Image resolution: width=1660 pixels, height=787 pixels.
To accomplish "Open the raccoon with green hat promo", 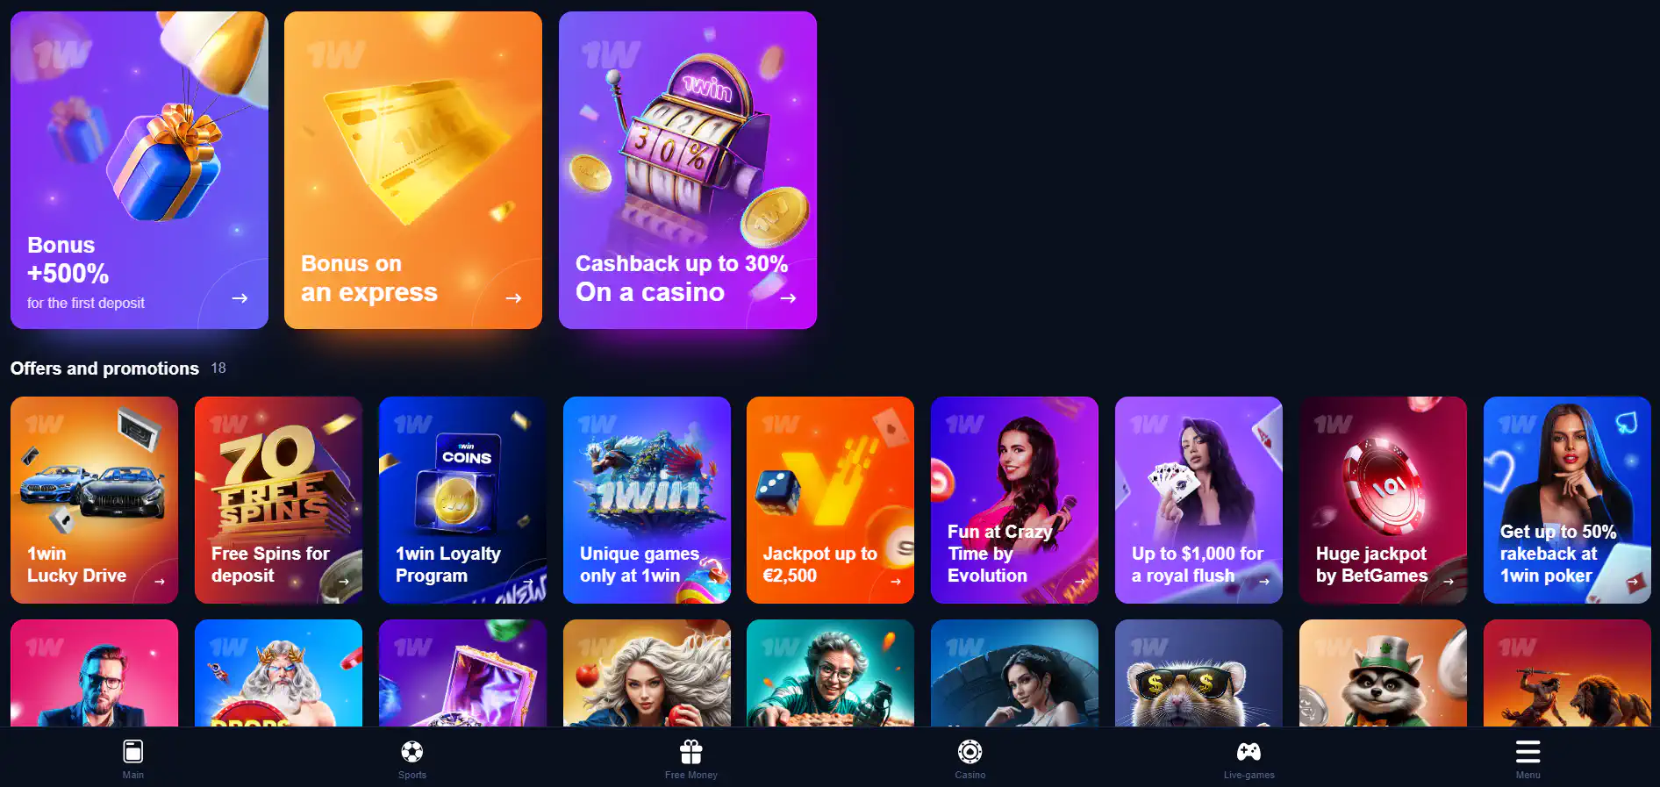I will point(1383,673).
